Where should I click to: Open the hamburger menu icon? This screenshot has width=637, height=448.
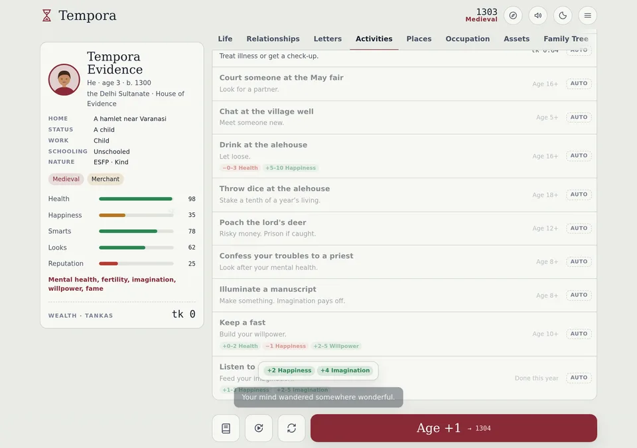(587, 15)
